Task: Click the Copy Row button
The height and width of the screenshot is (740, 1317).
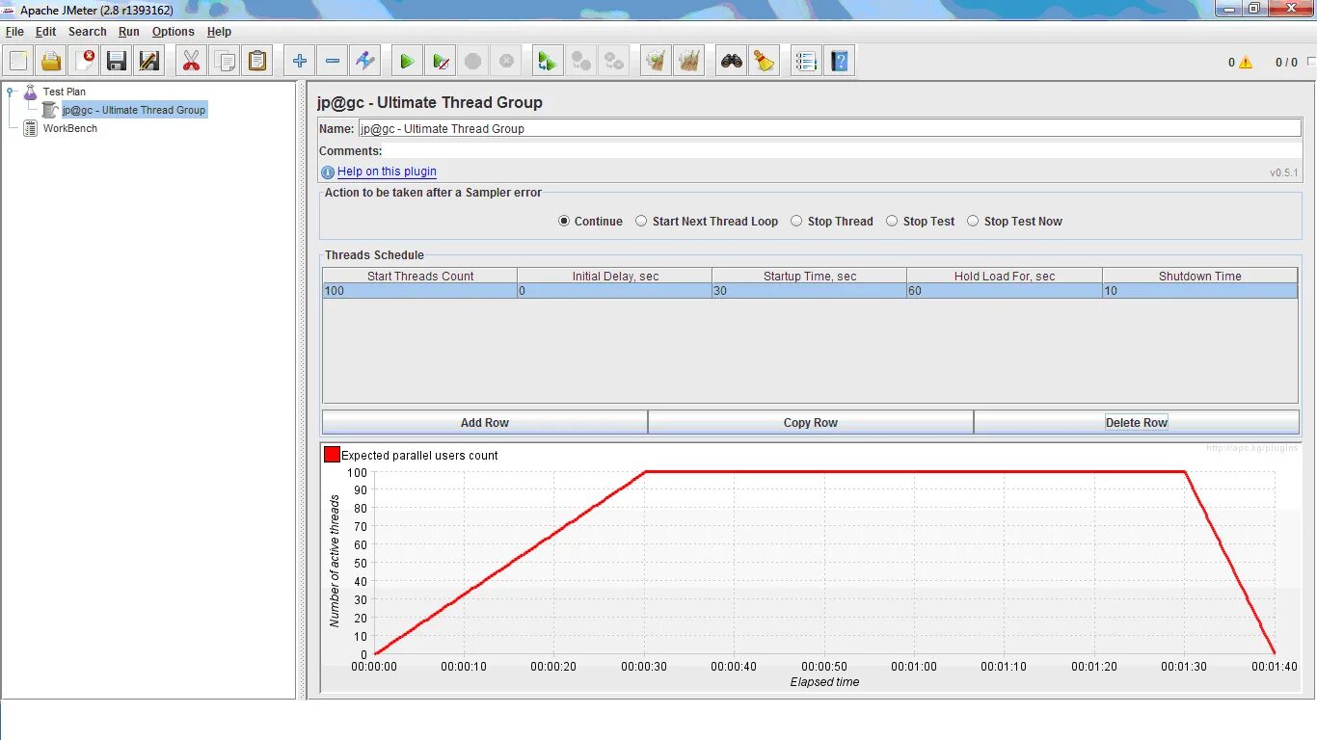Action: [811, 422]
